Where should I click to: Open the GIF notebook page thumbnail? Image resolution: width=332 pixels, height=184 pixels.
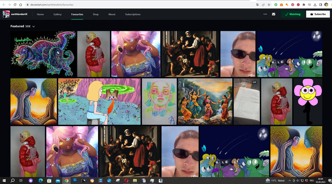tap(247, 101)
